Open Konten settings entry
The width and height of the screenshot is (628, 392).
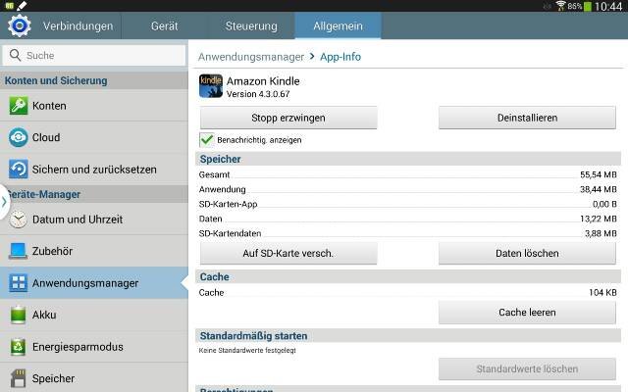pyautogui.click(x=94, y=106)
